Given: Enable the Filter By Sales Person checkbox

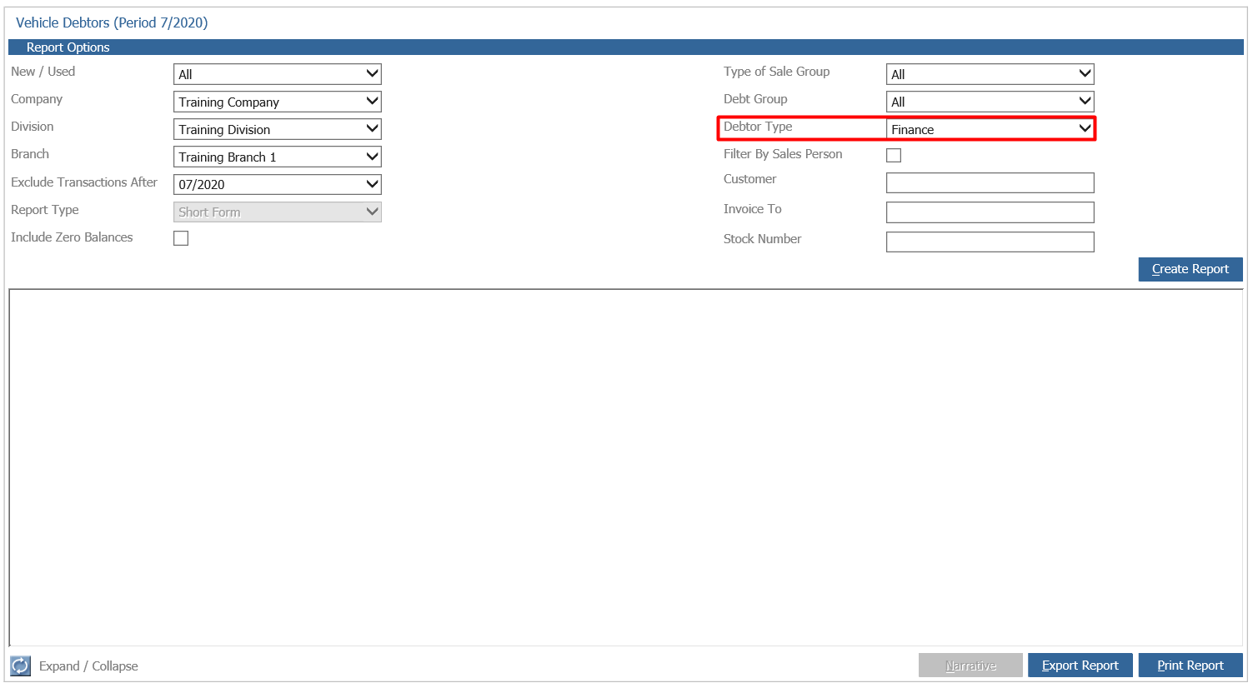Looking at the screenshot, I should pyautogui.click(x=894, y=155).
